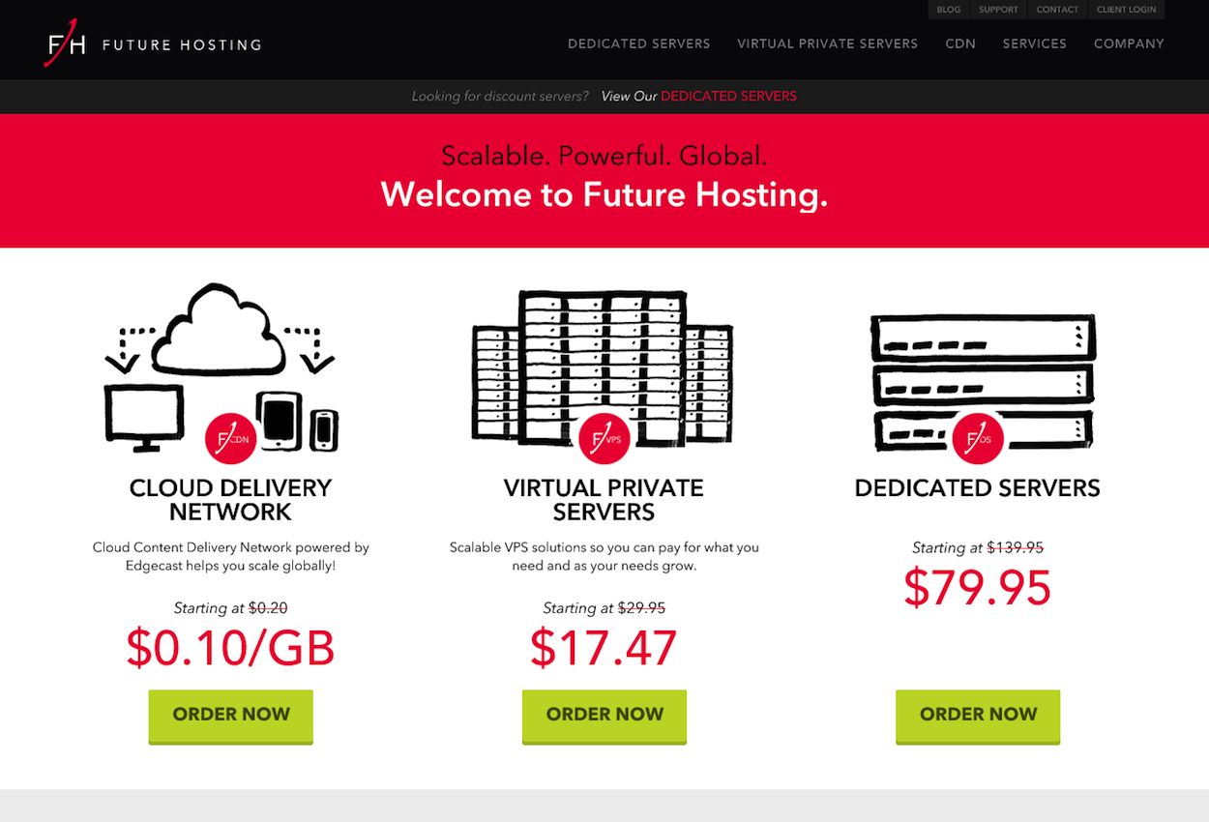Go to the Blog link
Viewport: 1209px width, 822px height.
949,10
